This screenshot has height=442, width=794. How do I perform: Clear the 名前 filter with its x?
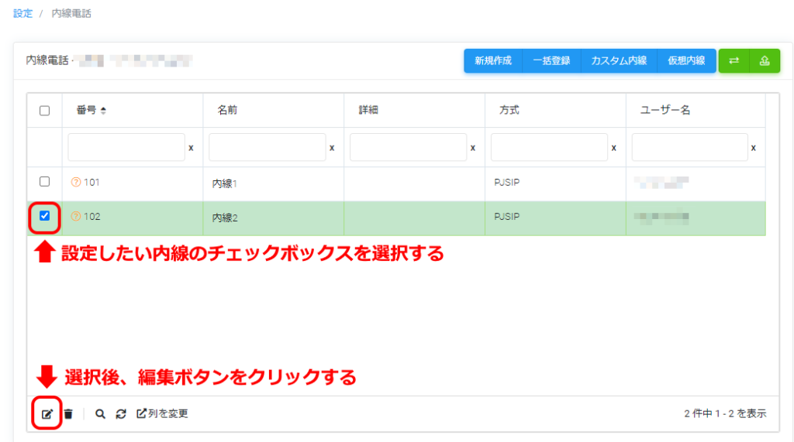coord(332,147)
